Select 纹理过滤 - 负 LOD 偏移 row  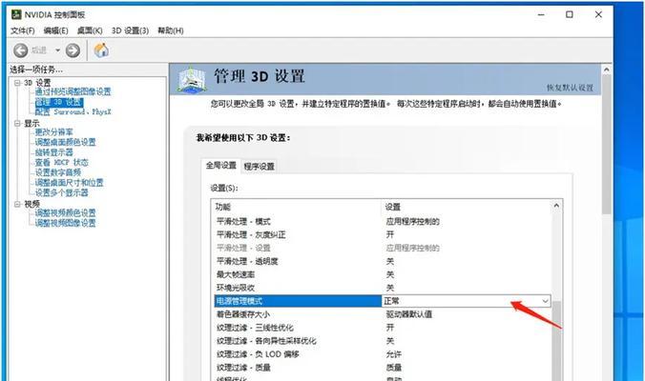pyautogui.click(x=383, y=354)
